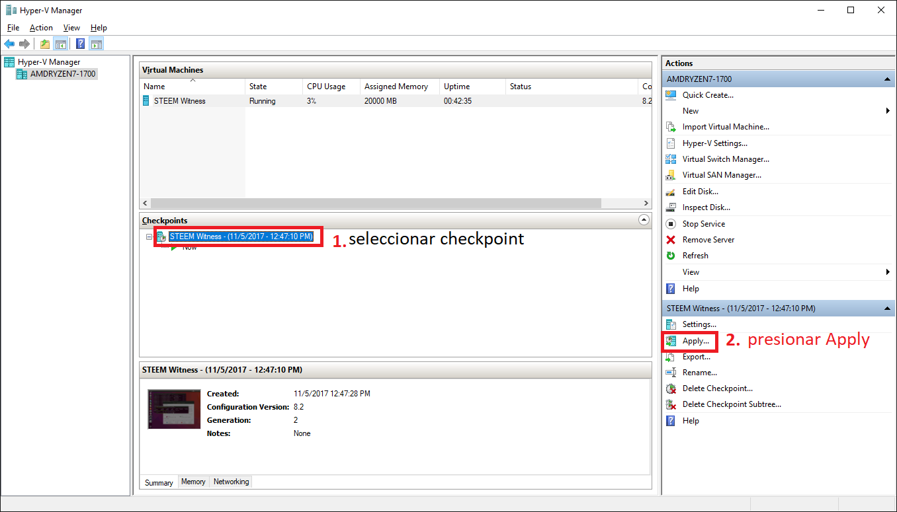Click the Help icon under the AMDRYZEN7-1700 actions

(671, 289)
